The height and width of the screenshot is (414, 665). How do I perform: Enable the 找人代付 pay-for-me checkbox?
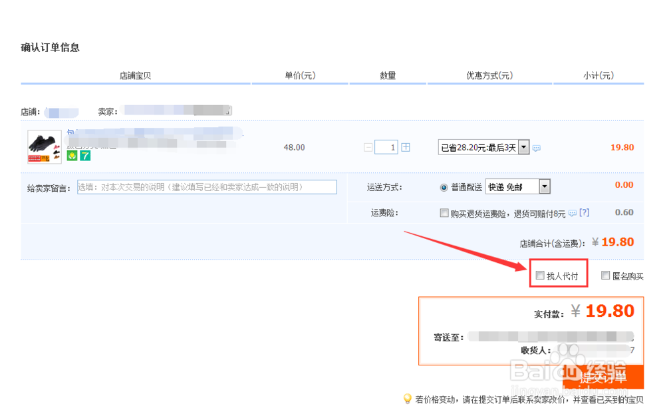[540, 274]
